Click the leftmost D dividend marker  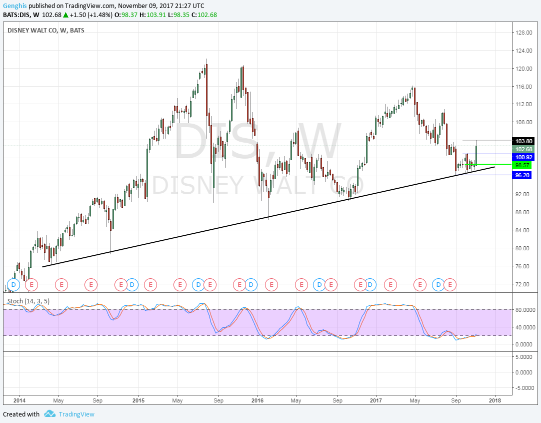[x=14, y=285]
